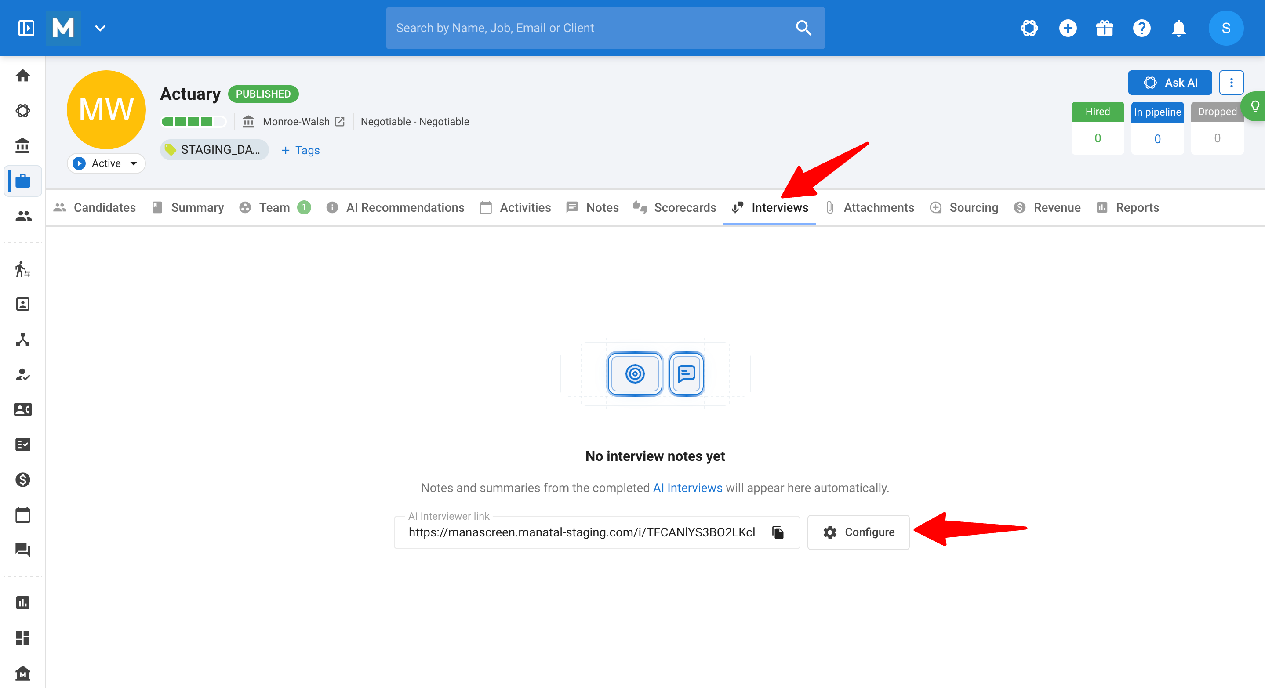This screenshot has height=688, width=1265.
Task: Expand the chevron next to M logo
Action: point(100,29)
